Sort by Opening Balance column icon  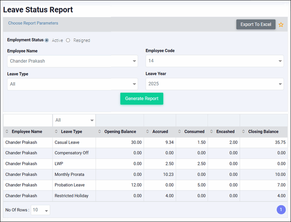coord(100,132)
